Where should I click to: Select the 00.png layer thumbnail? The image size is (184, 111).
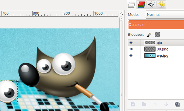[x=150, y=49]
